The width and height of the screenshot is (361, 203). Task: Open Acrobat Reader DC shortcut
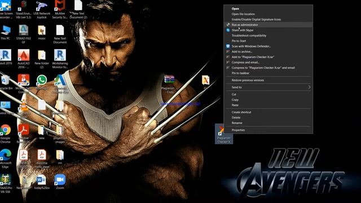point(24,134)
